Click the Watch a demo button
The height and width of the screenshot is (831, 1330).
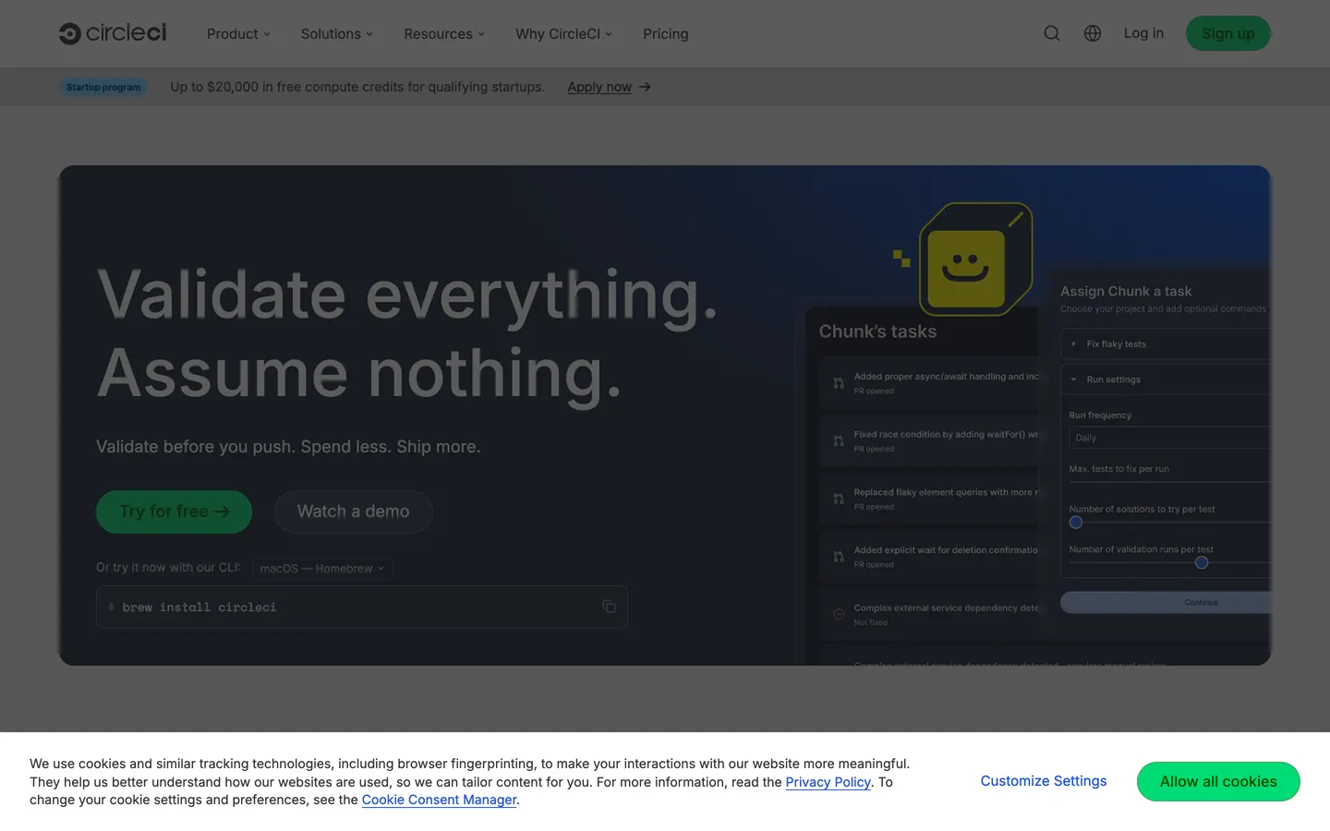tap(353, 512)
